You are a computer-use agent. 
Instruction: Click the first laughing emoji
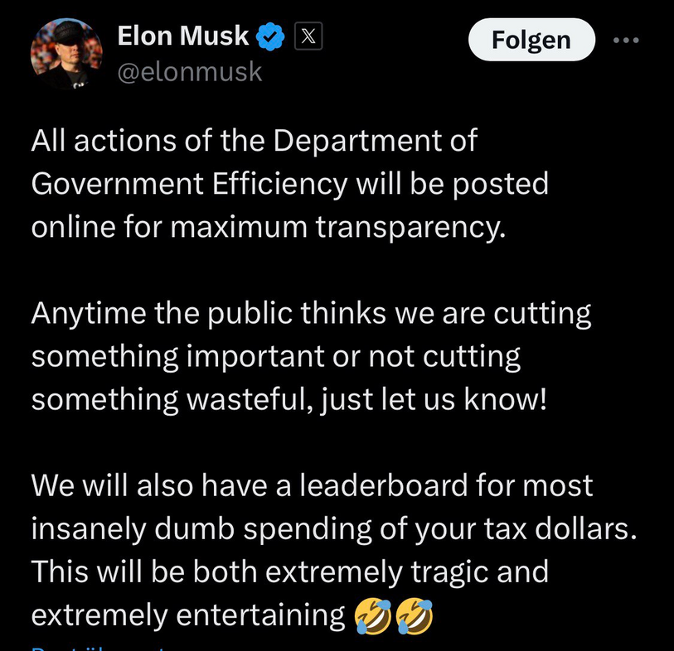coord(370,615)
